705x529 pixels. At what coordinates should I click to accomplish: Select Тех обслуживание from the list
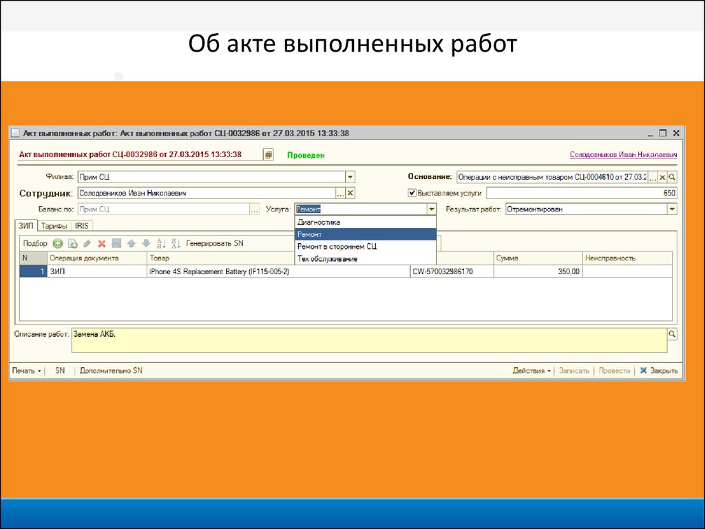click(366, 259)
